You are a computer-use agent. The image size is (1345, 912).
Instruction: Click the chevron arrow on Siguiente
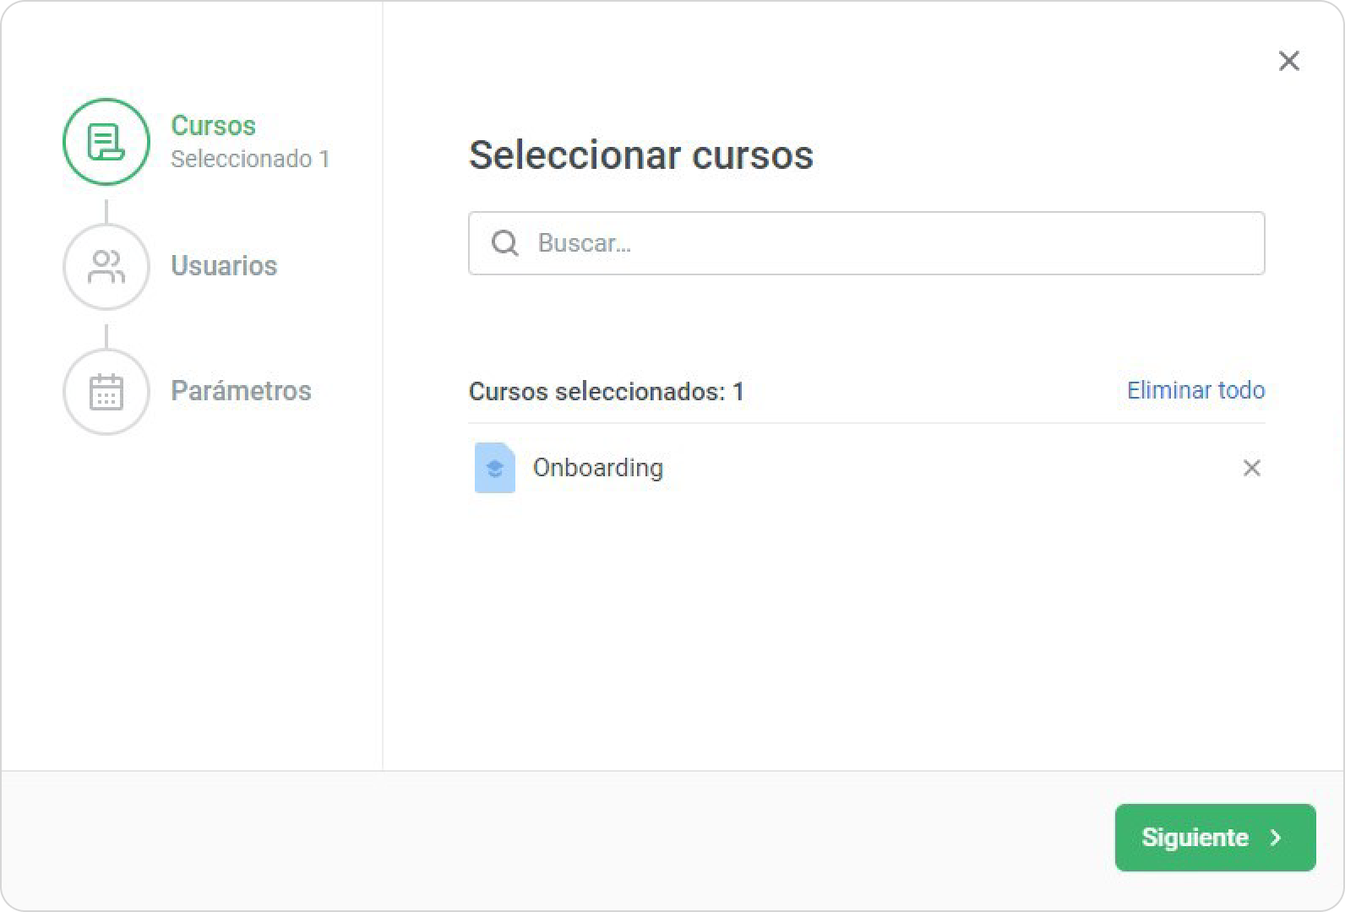coord(1276,838)
